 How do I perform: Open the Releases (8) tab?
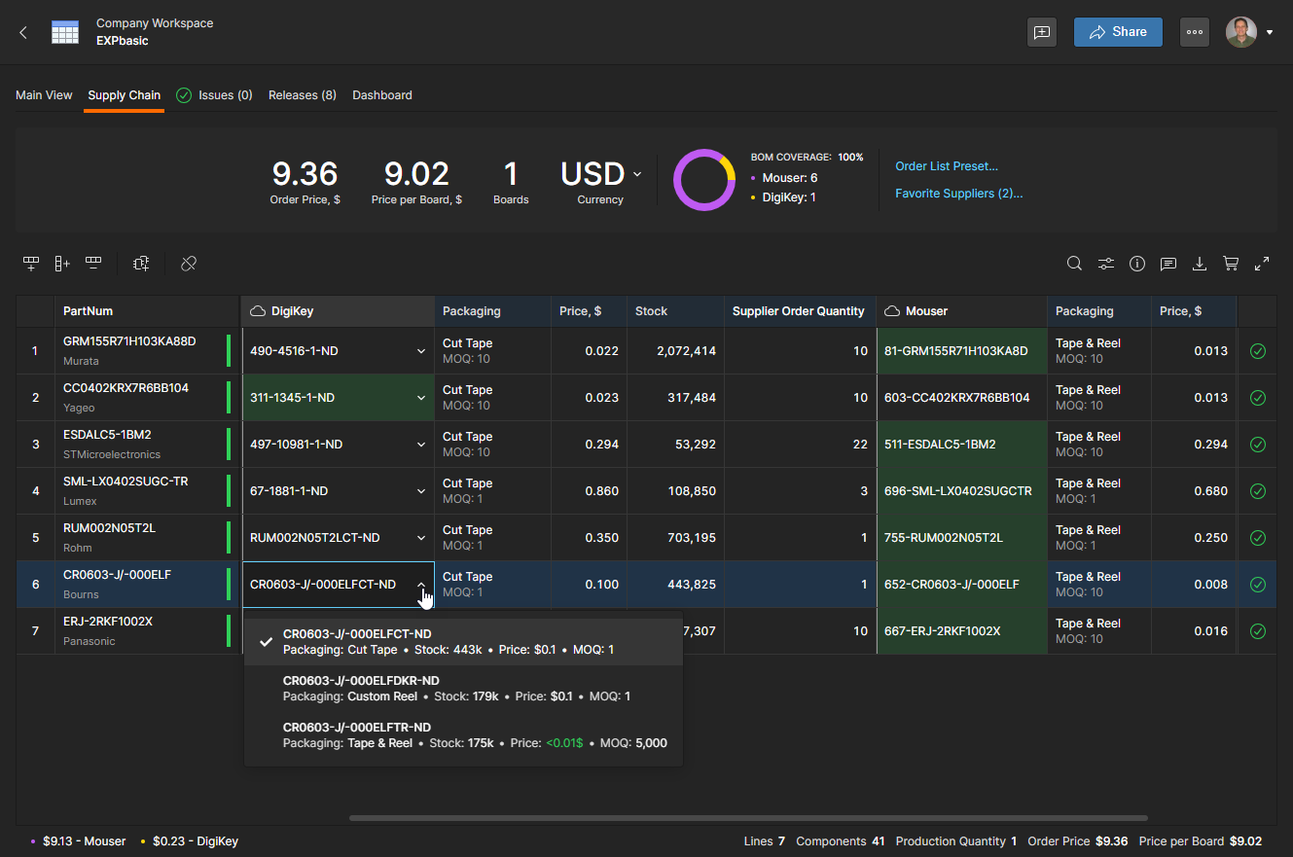point(302,95)
